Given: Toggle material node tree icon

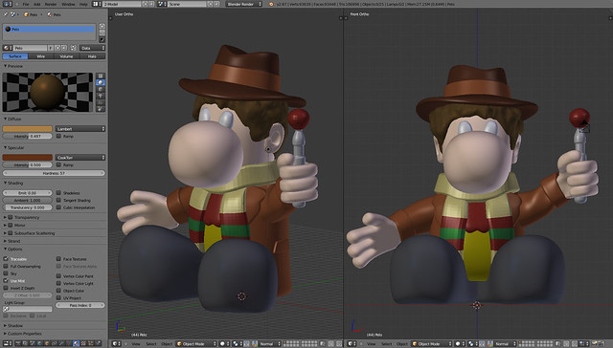Looking at the screenshot, I should (73, 48).
